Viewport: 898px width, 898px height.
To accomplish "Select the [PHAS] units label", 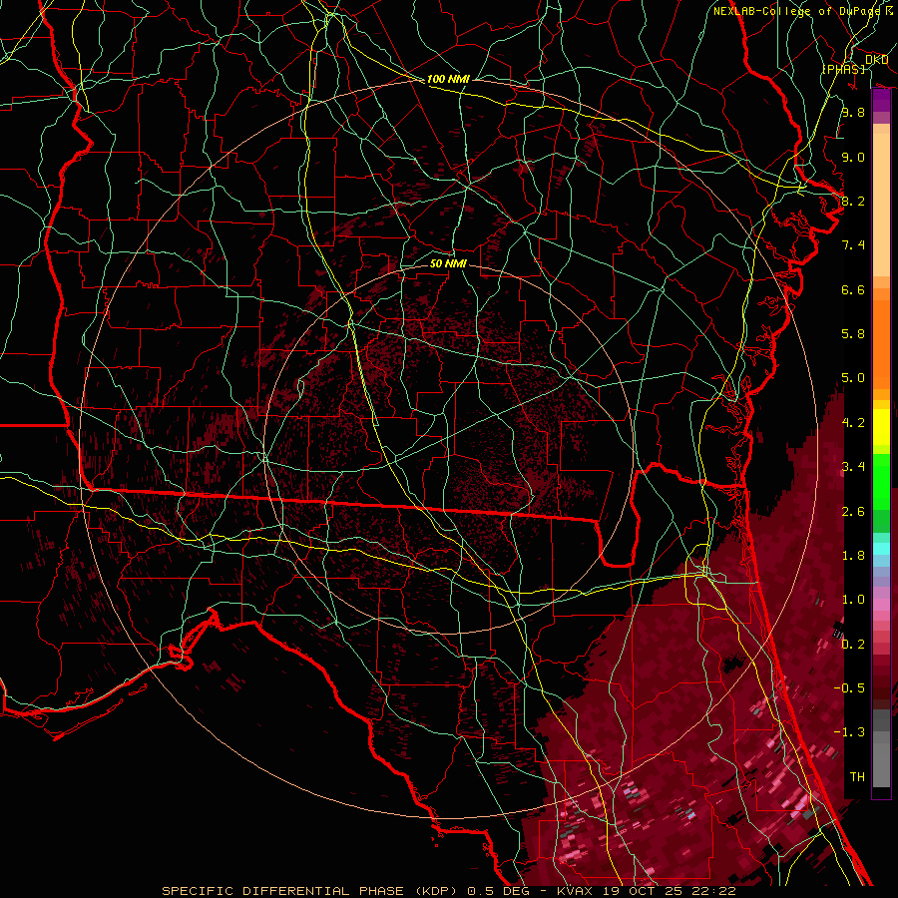I will coord(843,69).
